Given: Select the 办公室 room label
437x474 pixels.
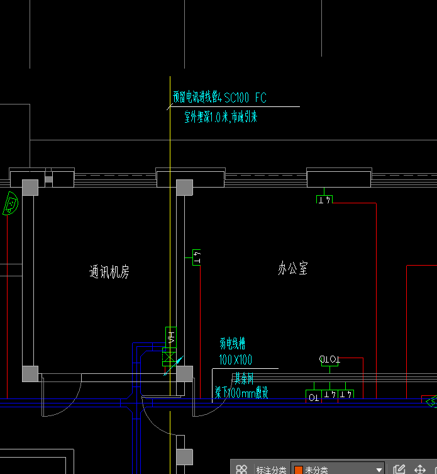Looking at the screenshot, I should coord(292,268).
